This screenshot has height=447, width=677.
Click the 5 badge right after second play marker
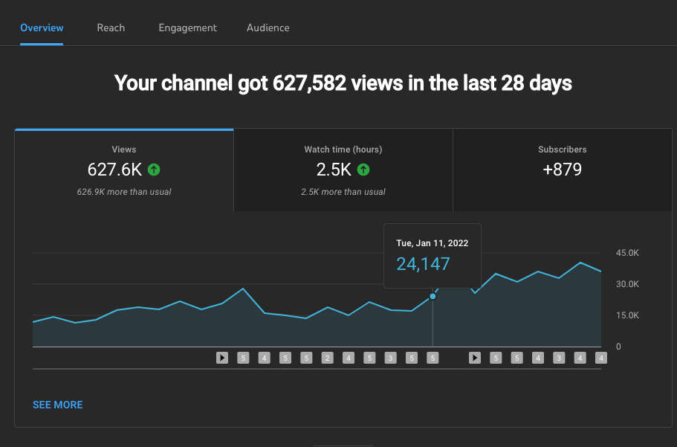(x=496, y=358)
